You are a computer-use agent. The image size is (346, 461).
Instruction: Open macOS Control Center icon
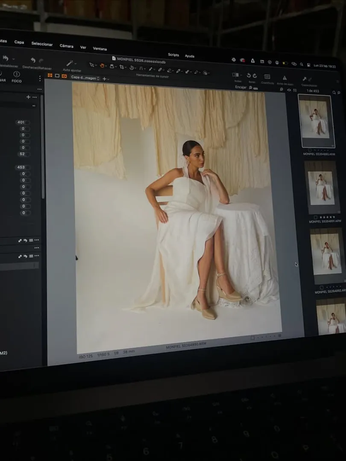308,65
